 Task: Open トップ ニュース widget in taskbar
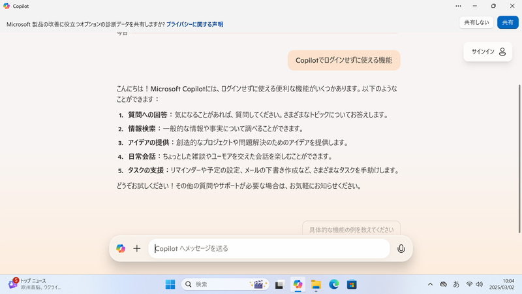(35, 284)
